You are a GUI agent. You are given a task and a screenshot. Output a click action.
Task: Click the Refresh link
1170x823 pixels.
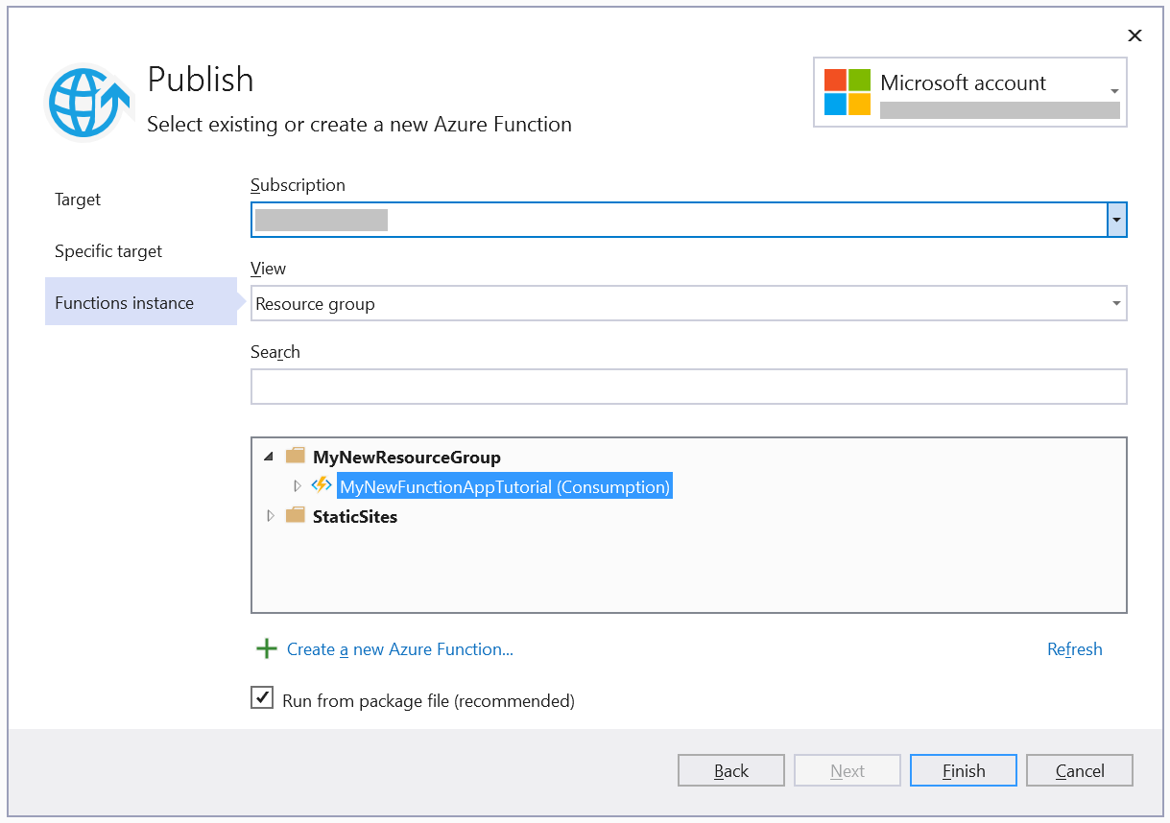click(x=1074, y=648)
